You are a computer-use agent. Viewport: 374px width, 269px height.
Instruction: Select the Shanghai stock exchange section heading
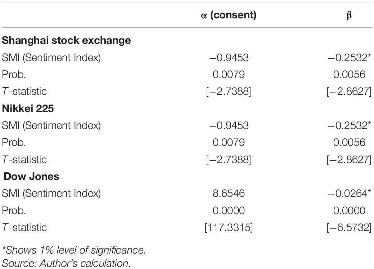(x=66, y=41)
